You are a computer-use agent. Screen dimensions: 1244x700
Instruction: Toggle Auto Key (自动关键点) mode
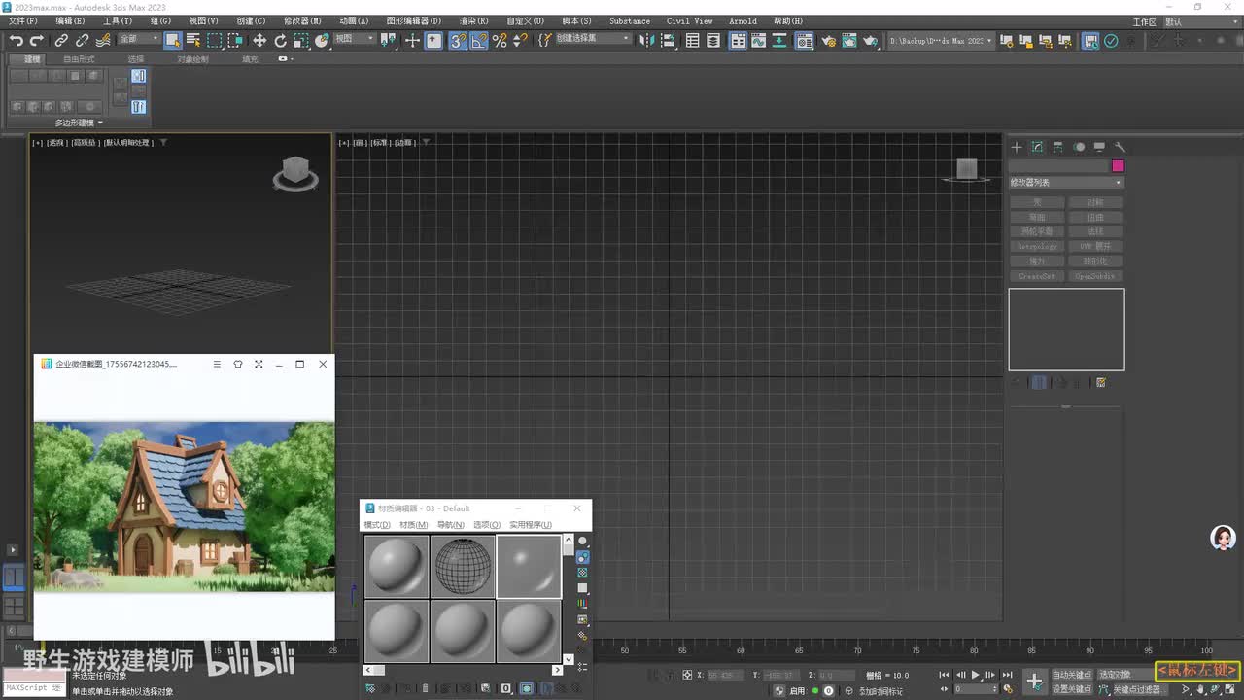1072,675
